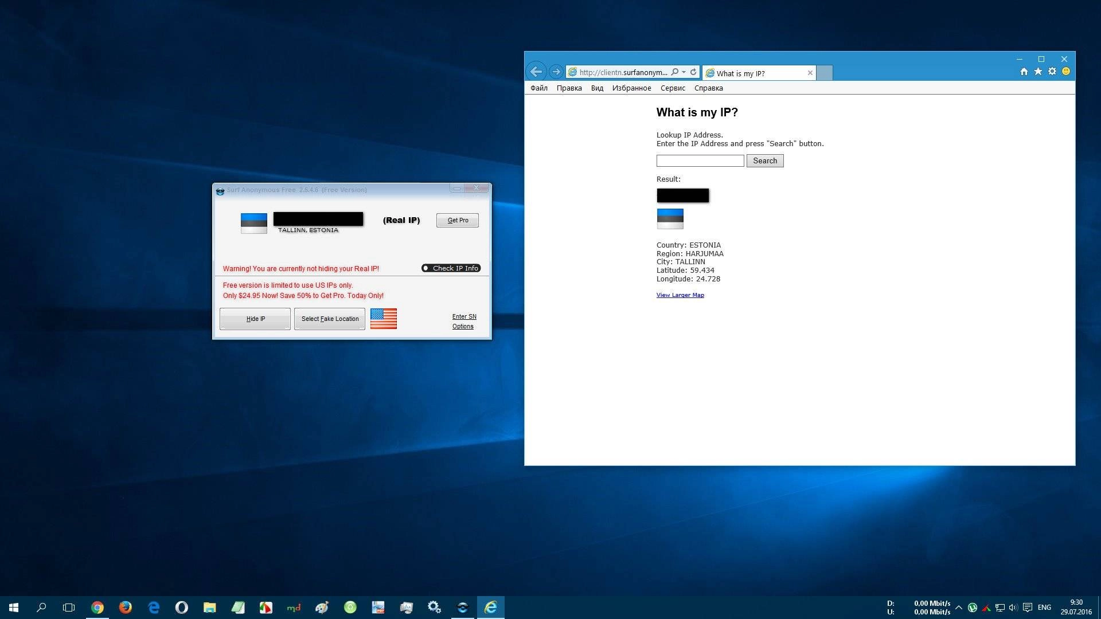Open the gears settings taskbar icon
Screen dimensions: 1101x619
(x=434, y=607)
